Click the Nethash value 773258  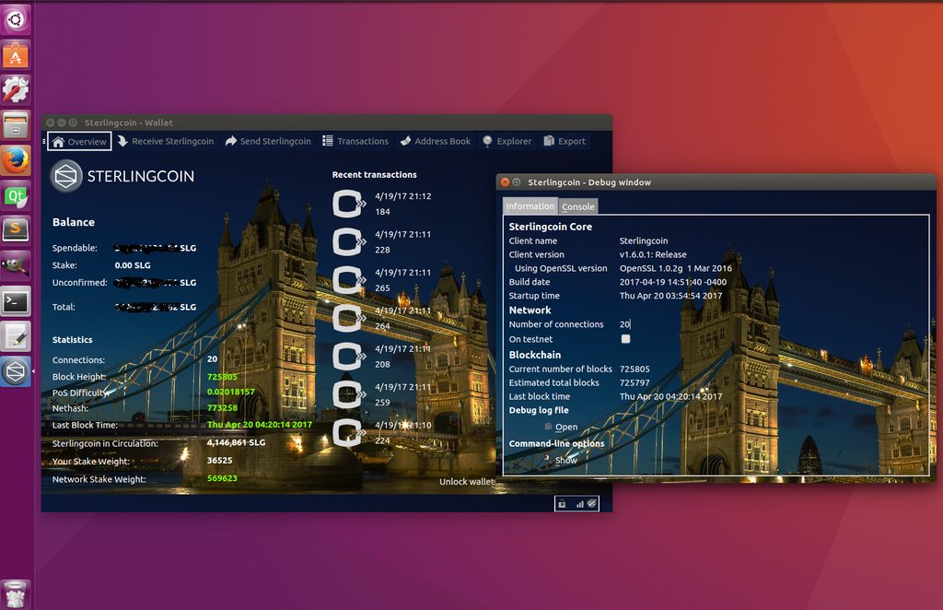pos(222,408)
